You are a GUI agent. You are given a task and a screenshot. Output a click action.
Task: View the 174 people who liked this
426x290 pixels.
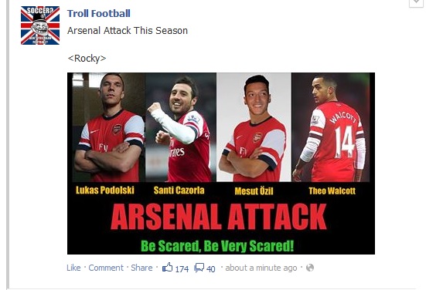[x=182, y=269]
